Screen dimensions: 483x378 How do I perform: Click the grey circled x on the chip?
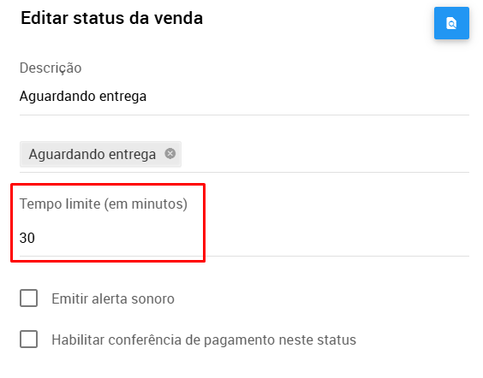170,153
